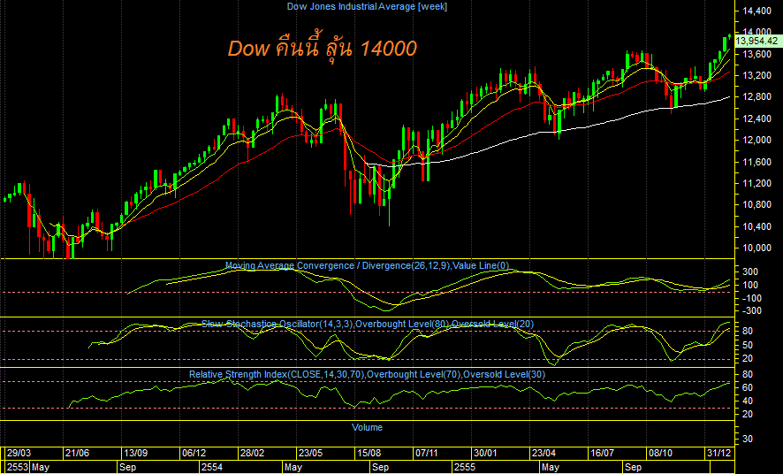The image size is (783, 474).
Task: Click the 23/04 date on time axis
Action: 544,453
